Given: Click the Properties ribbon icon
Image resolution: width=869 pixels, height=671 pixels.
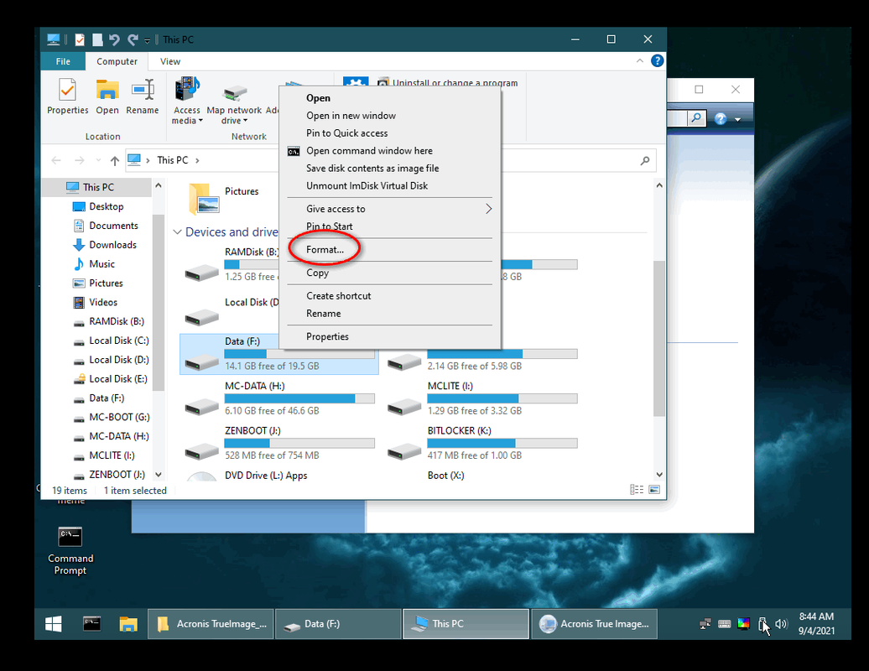Looking at the screenshot, I should coord(68,96).
